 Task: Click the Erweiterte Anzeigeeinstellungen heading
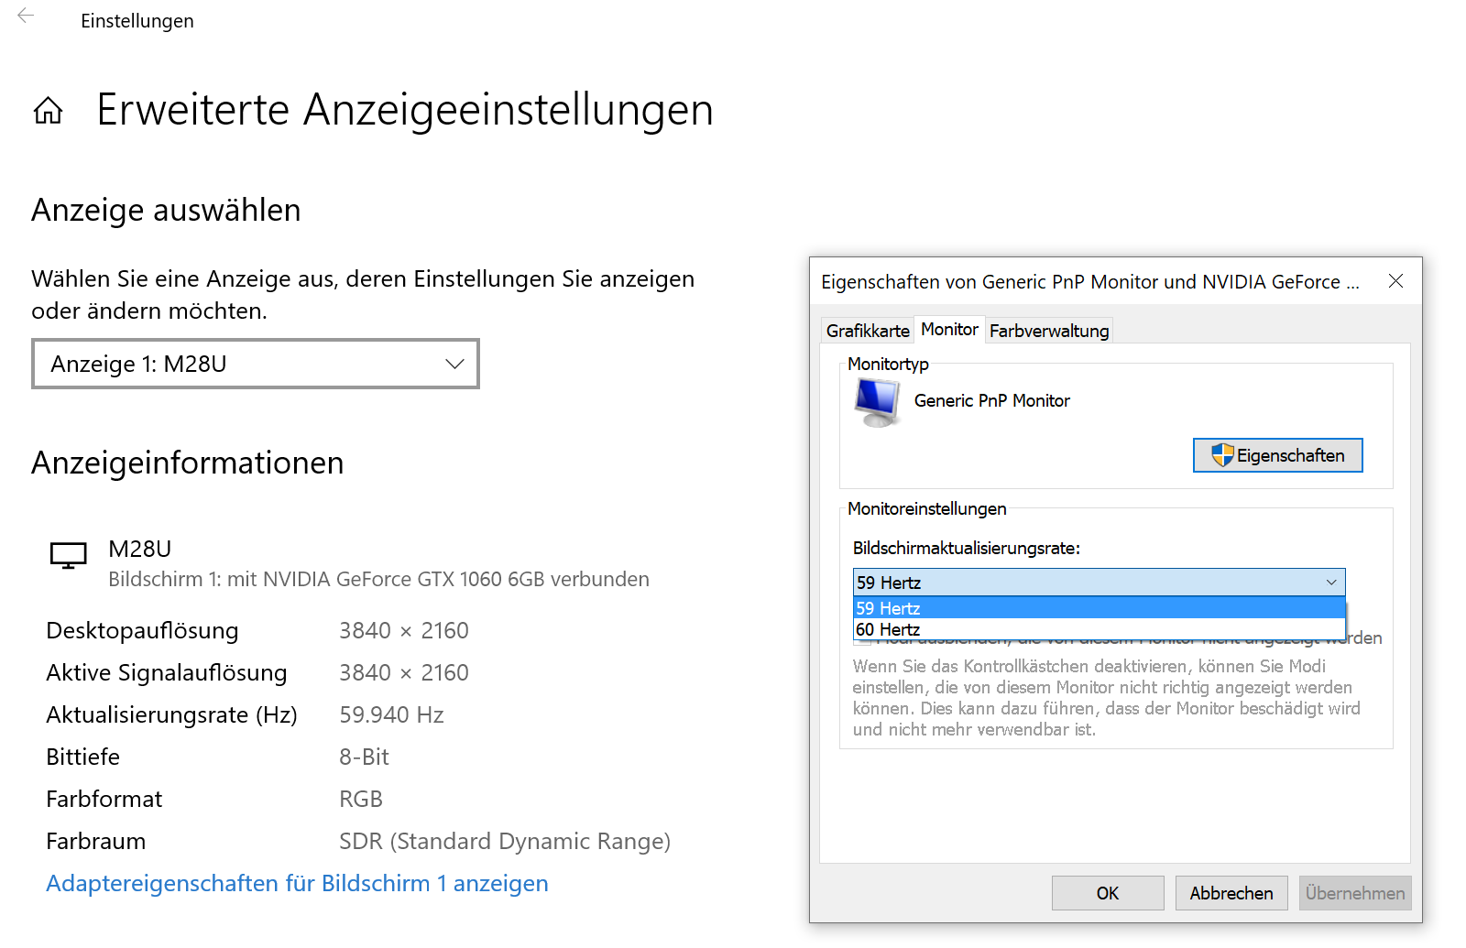click(404, 110)
